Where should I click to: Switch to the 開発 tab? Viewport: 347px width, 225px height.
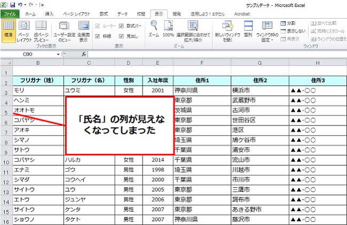pyautogui.click(x=177, y=14)
